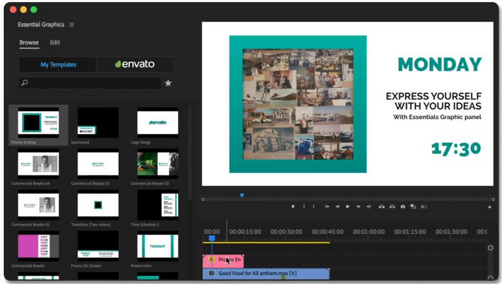The width and height of the screenshot is (502, 284).
Task: Click the Lift icon in monitor controls
Action: (x=381, y=207)
